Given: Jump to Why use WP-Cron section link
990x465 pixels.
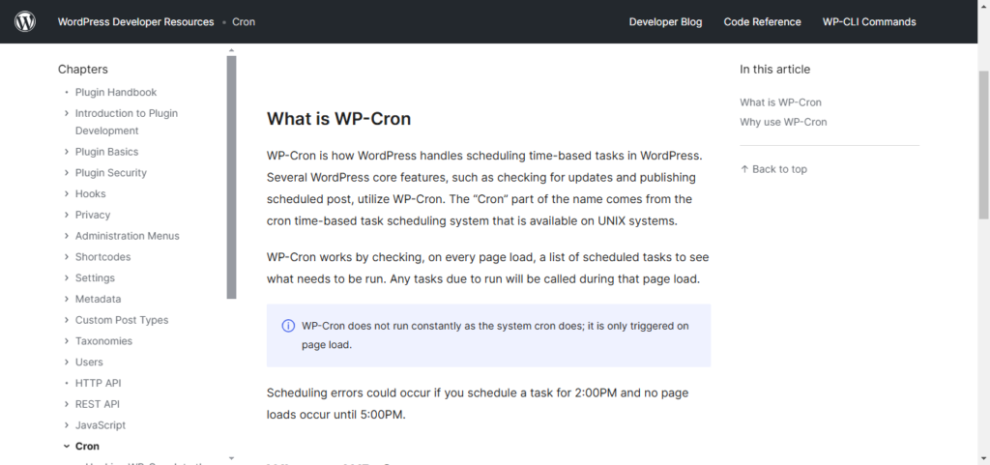Looking at the screenshot, I should (783, 122).
